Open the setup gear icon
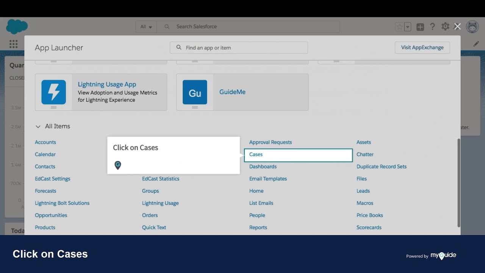 pyautogui.click(x=445, y=27)
